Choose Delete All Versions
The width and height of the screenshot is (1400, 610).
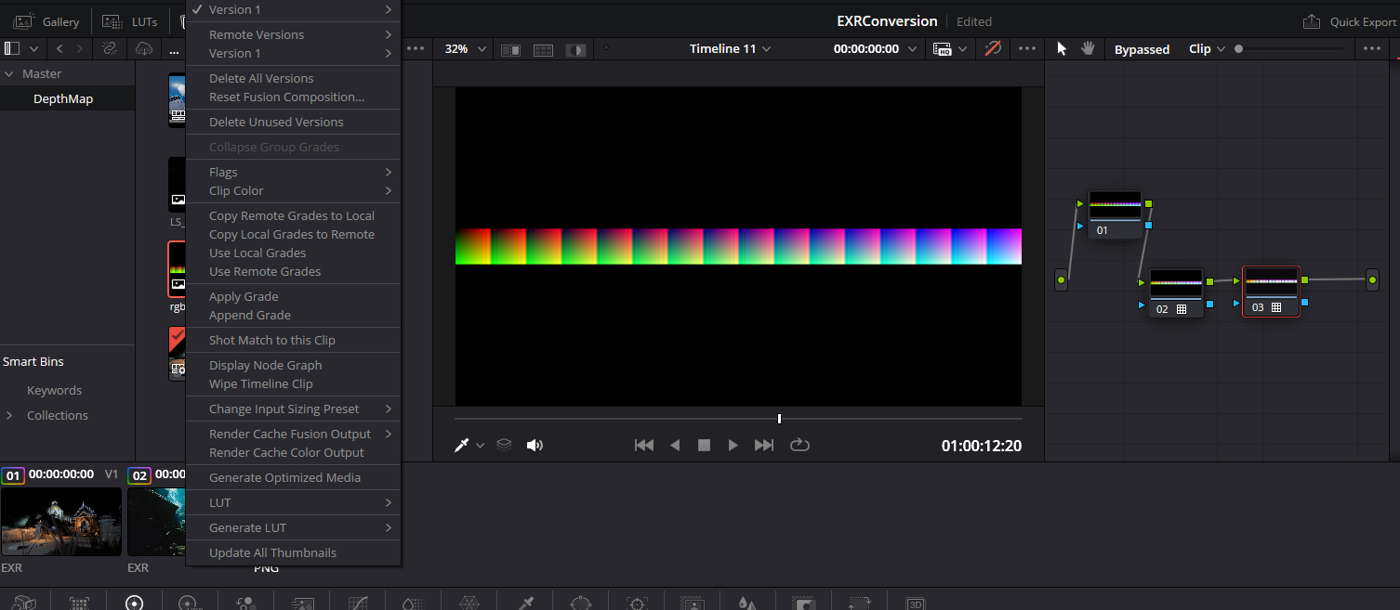click(x=293, y=78)
